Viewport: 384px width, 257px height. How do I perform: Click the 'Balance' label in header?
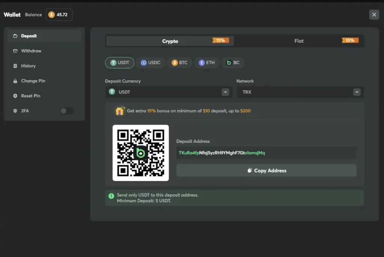pyautogui.click(x=33, y=15)
